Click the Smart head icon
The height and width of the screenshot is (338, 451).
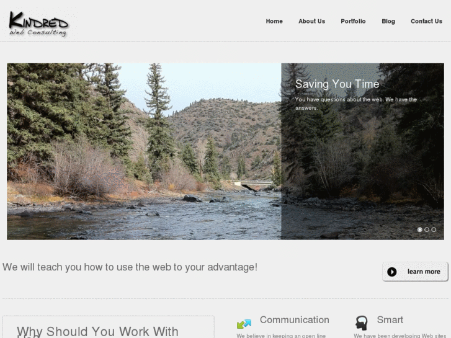coord(361,322)
